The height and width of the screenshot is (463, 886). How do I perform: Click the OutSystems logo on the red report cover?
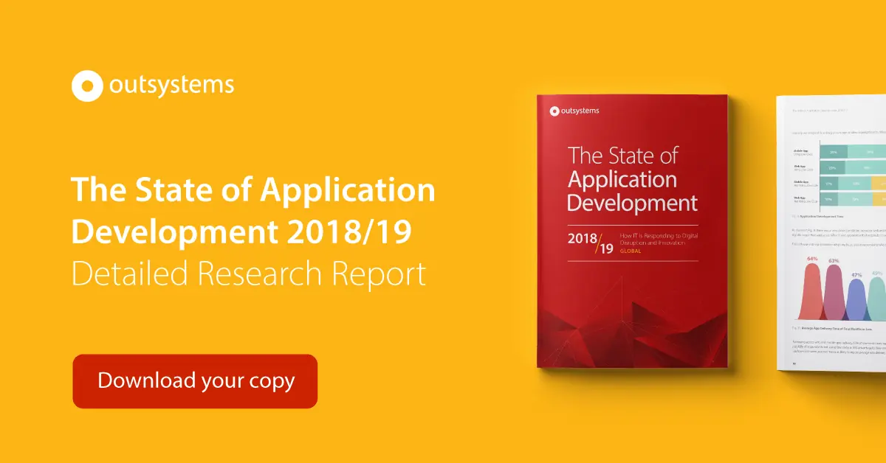(x=576, y=111)
